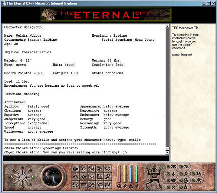This screenshot has height=193, width=217.
Task: Click the scrollbar up arrow
Action: click(x=167, y=26)
